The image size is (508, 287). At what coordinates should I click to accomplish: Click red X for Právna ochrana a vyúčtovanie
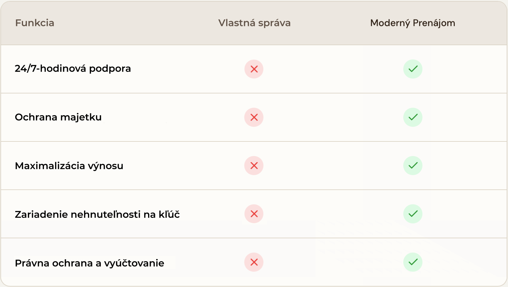(254, 262)
